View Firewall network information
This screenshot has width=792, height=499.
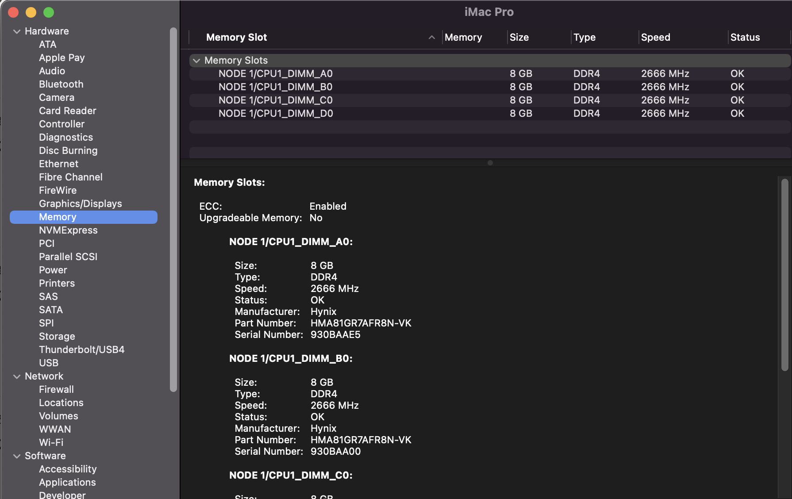56,389
